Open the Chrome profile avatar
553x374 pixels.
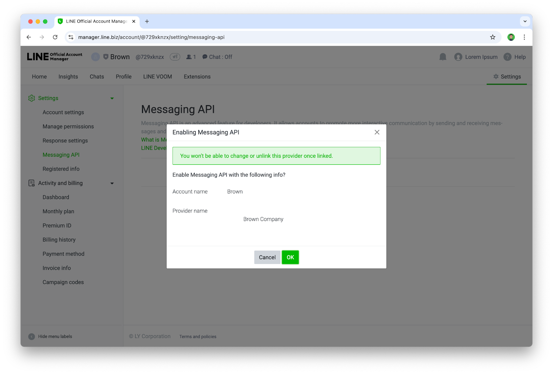click(x=511, y=37)
